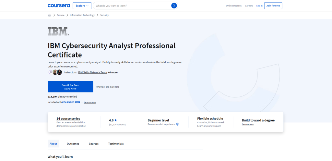Open IBM Skills Network Team instructor link

92,72
